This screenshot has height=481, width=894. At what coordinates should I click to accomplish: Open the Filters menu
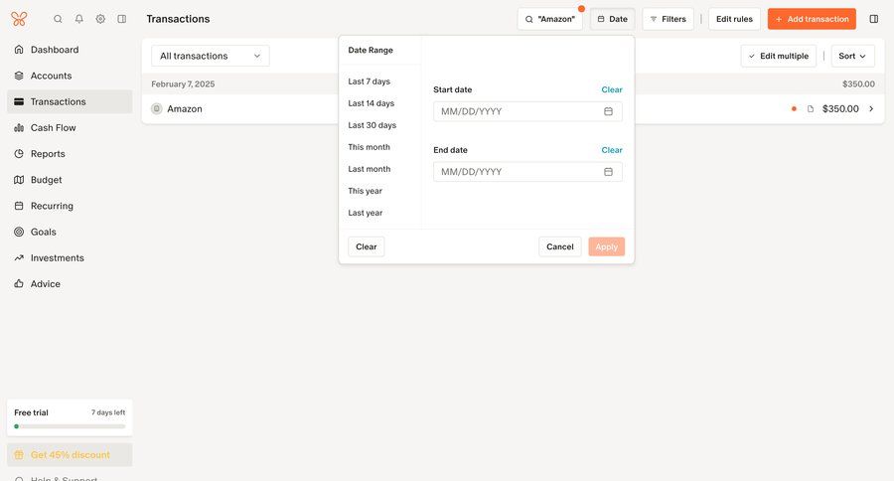click(x=668, y=19)
